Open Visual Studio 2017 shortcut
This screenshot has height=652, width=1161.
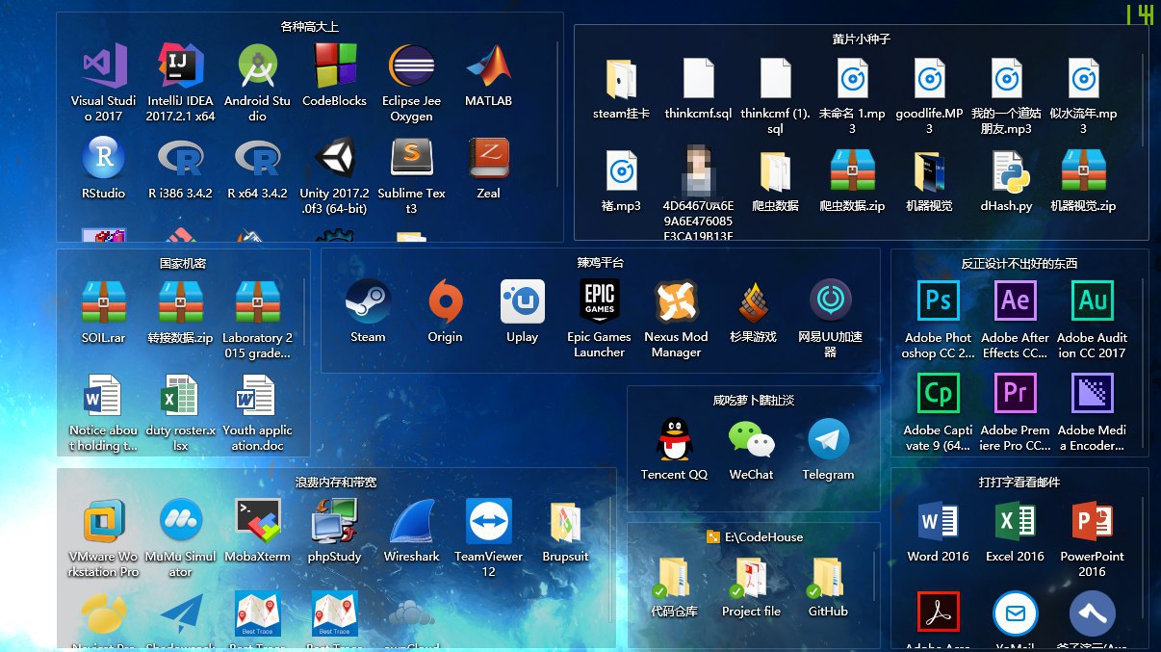pos(104,67)
